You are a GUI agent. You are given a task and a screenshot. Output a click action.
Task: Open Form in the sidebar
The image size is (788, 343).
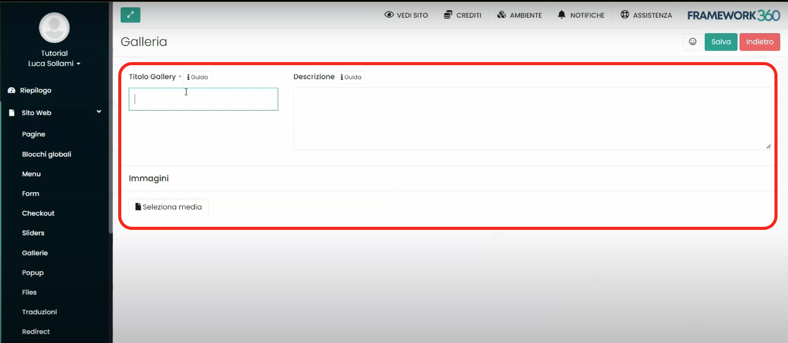(31, 194)
